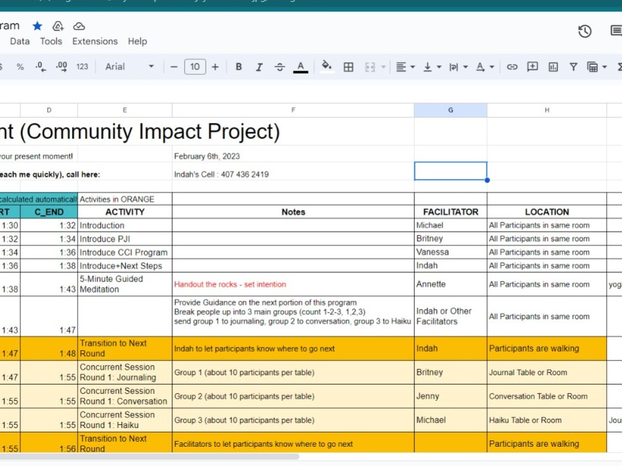622x466 pixels.
Task: Open the Tools menu
Action: pos(51,41)
